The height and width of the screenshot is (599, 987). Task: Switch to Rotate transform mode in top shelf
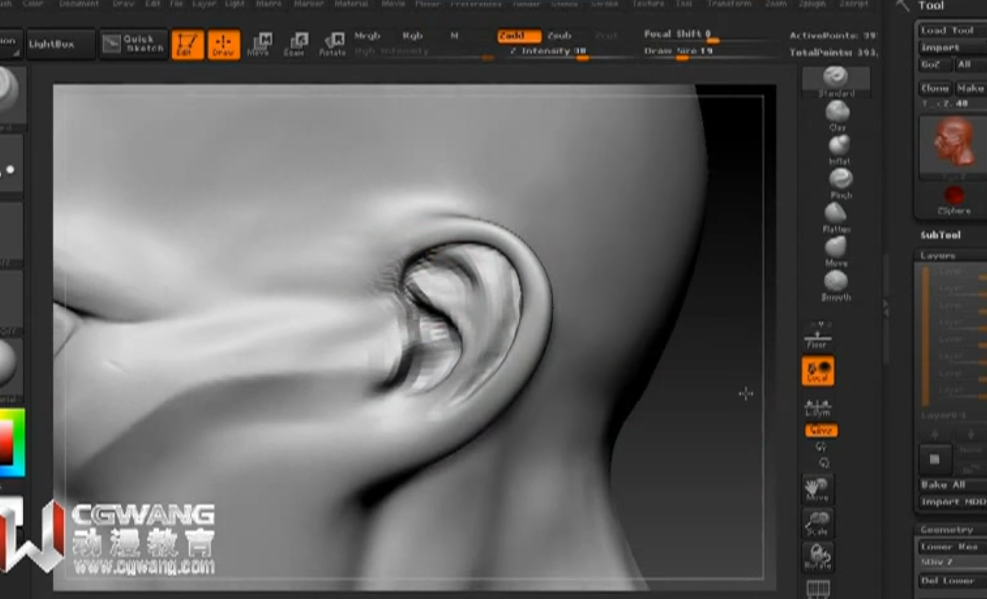[332, 45]
